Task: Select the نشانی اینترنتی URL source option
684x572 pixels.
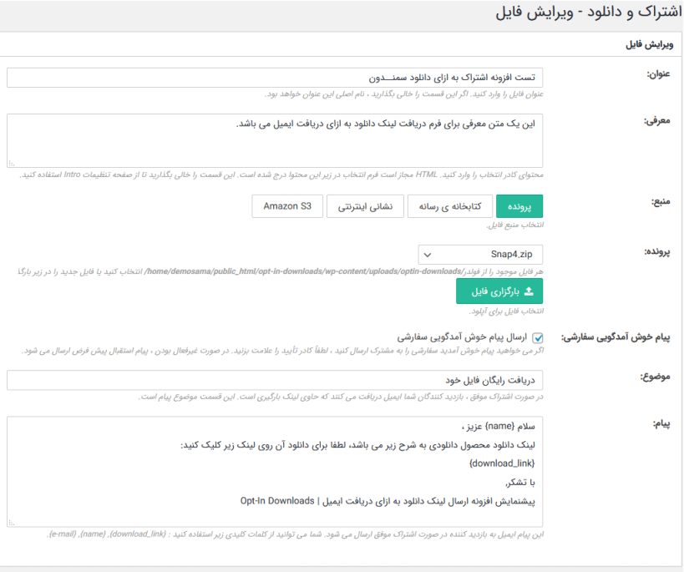Action: (365, 206)
